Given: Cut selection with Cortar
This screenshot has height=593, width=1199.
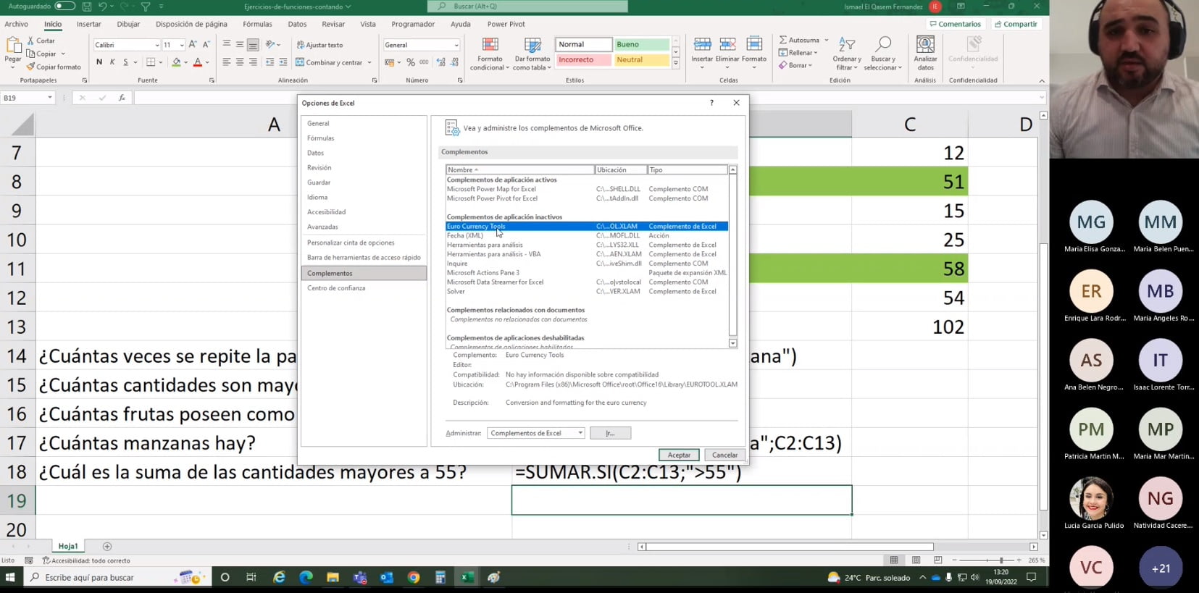Looking at the screenshot, I should [x=41, y=41].
